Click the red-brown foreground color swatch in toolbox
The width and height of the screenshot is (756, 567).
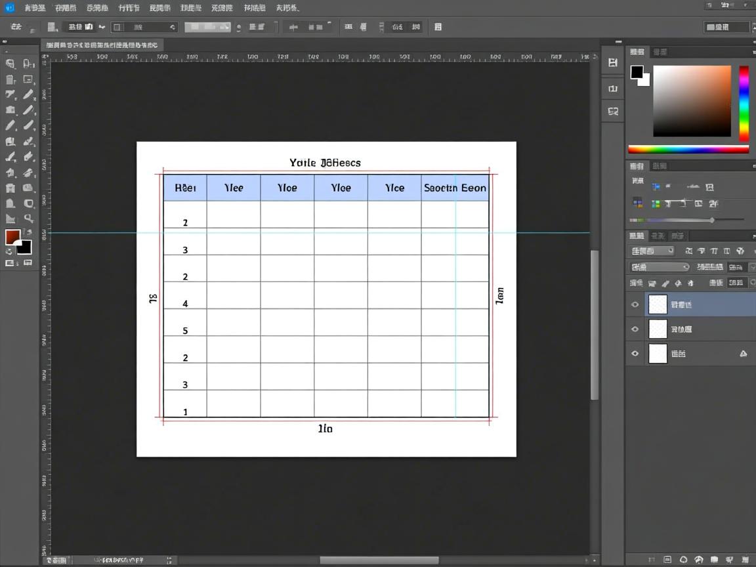(12, 237)
